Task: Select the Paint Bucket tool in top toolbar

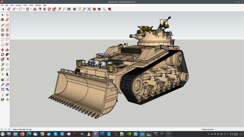Action: pyautogui.click(x=70, y=9)
